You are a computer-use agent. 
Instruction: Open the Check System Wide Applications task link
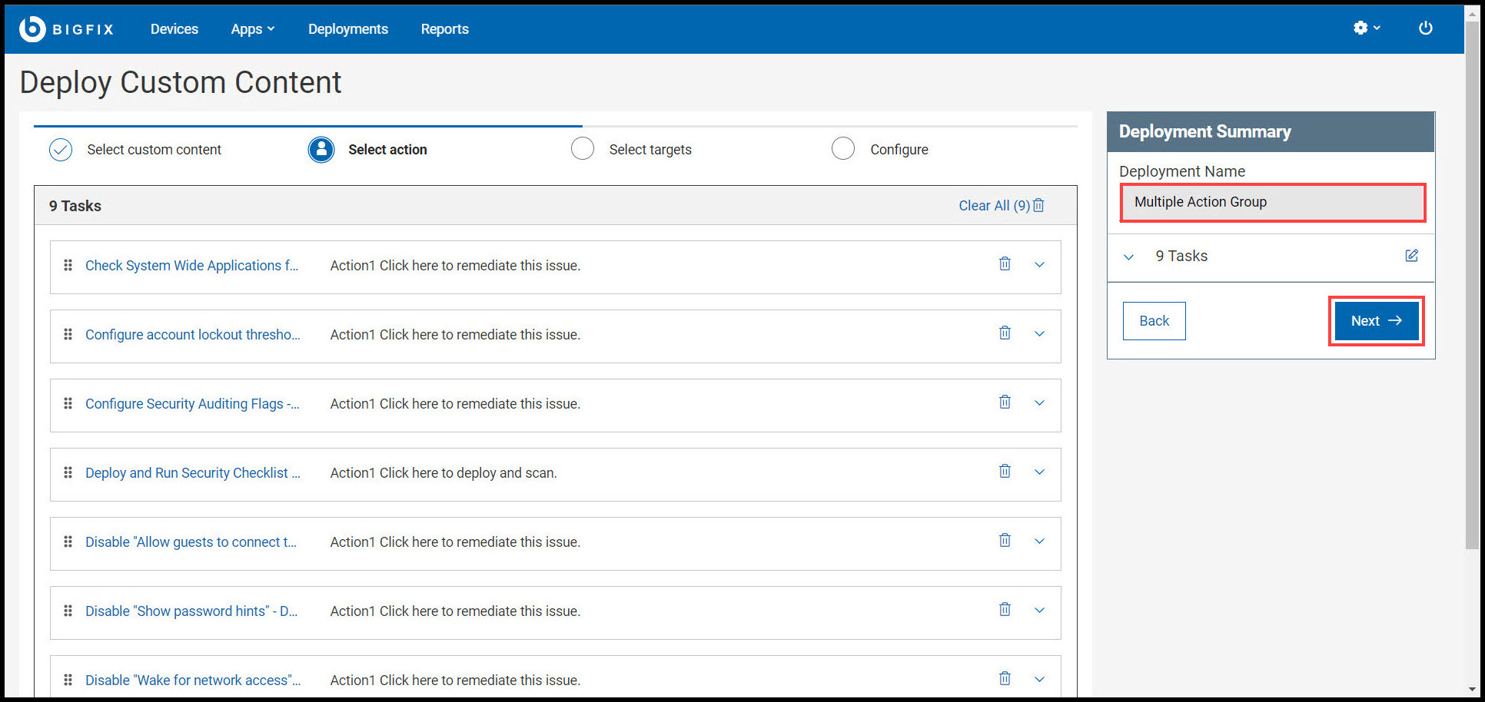click(192, 265)
